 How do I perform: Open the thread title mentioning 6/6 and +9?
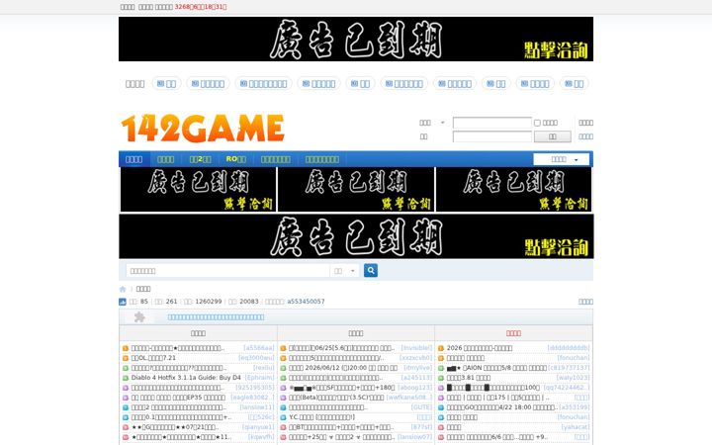click(x=496, y=437)
